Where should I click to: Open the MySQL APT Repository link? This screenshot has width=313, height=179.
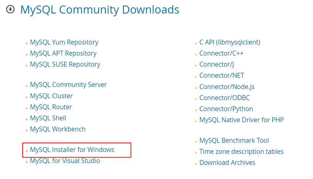click(63, 53)
